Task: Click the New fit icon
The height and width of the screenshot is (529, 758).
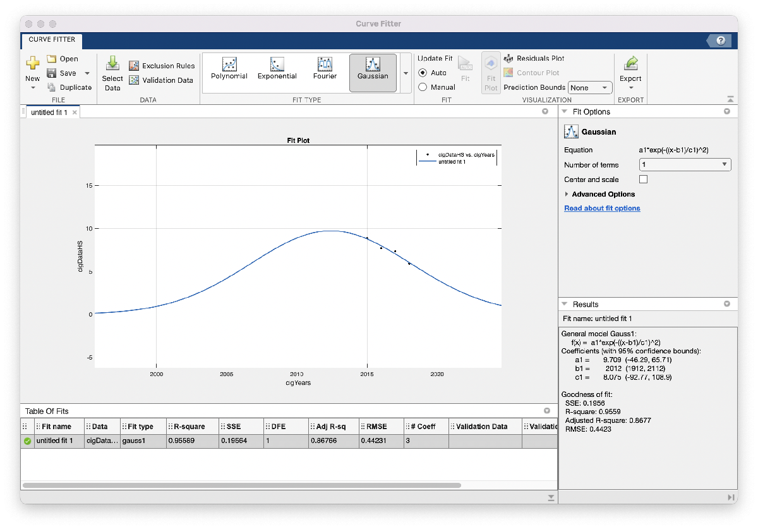Action: [x=32, y=63]
